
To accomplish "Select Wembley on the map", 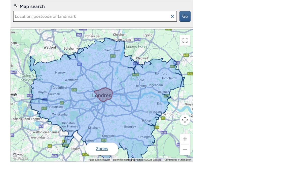I will tap(71, 80).
